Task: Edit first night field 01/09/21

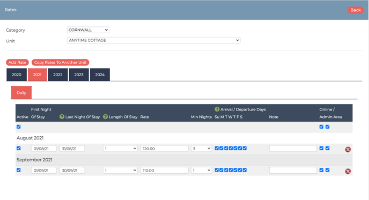Action: click(43, 171)
